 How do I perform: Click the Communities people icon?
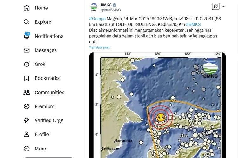click(x=27, y=92)
